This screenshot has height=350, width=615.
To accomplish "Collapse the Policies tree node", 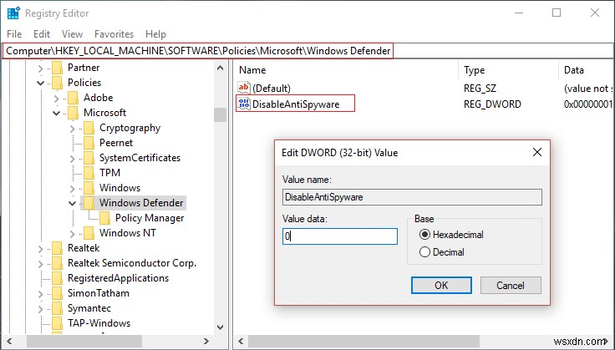I will click(x=41, y=83).
